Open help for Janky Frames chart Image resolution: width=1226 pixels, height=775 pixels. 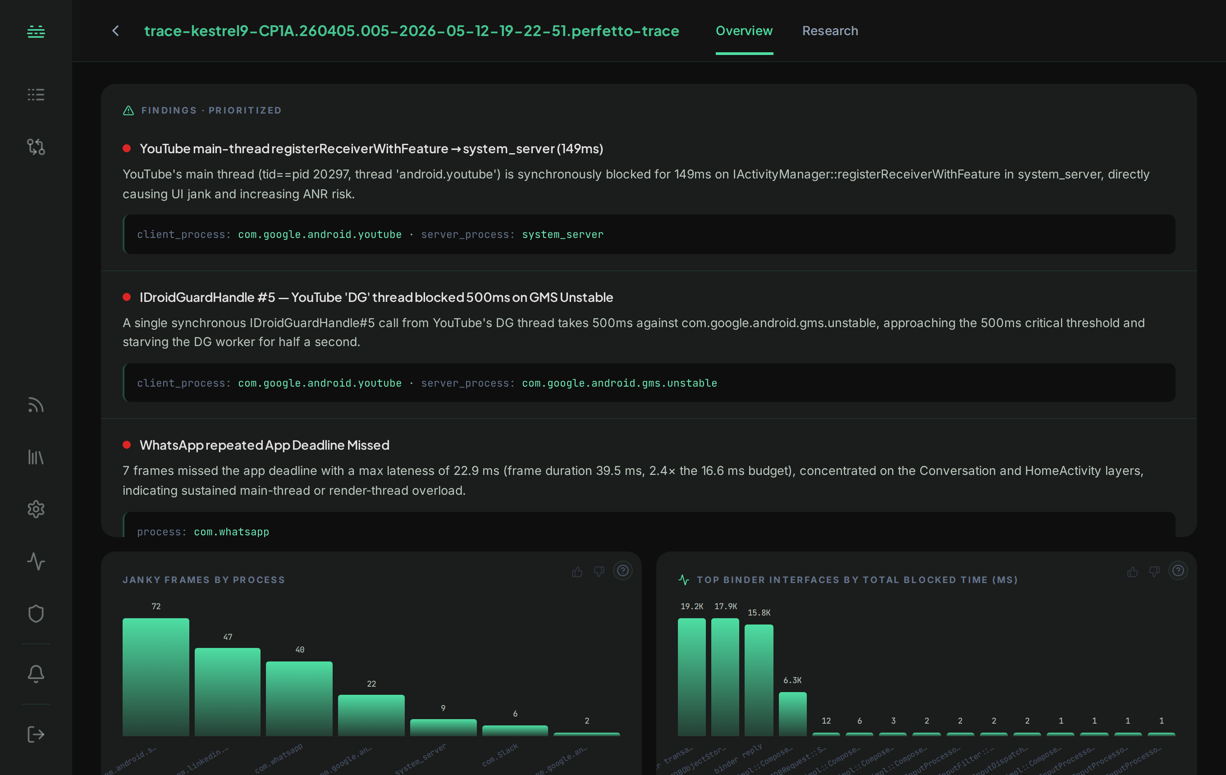point(622,570)
